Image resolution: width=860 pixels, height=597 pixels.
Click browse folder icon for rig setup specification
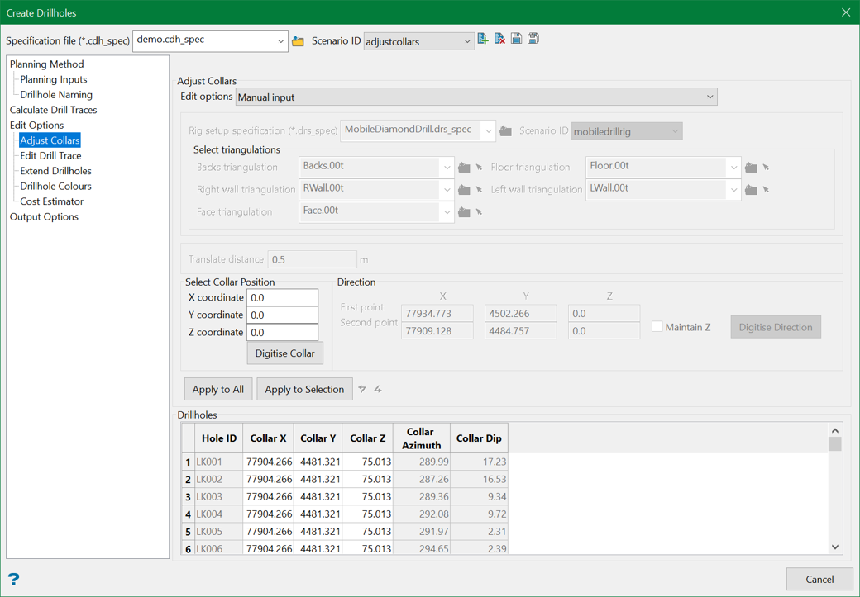(x=506, y=131)
